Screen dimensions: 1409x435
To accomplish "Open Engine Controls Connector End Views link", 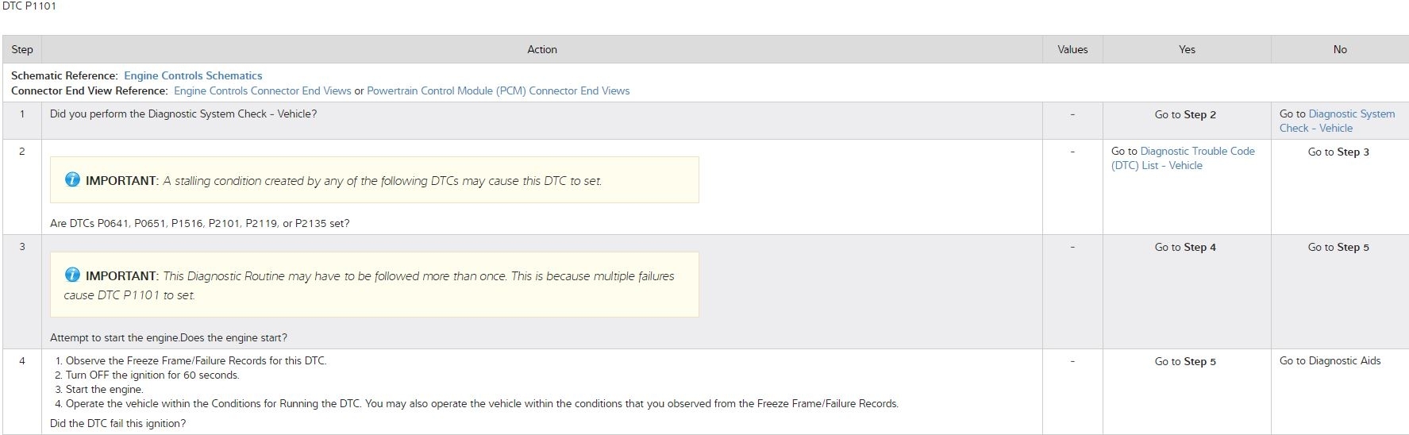I will [x=262, y=90].
